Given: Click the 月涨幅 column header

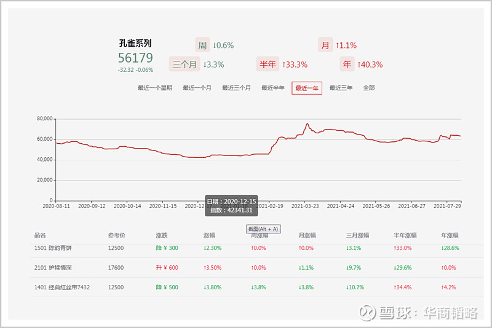Looking at the screenshot, I should 307,235.
